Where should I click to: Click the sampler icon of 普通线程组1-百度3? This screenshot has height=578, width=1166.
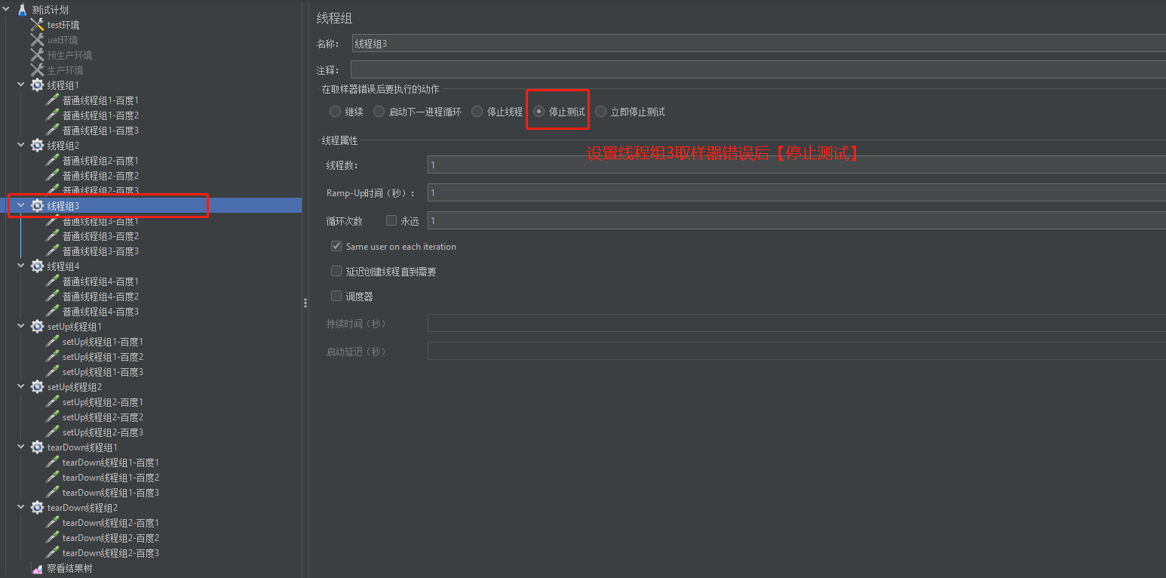[x=52, y=131]
